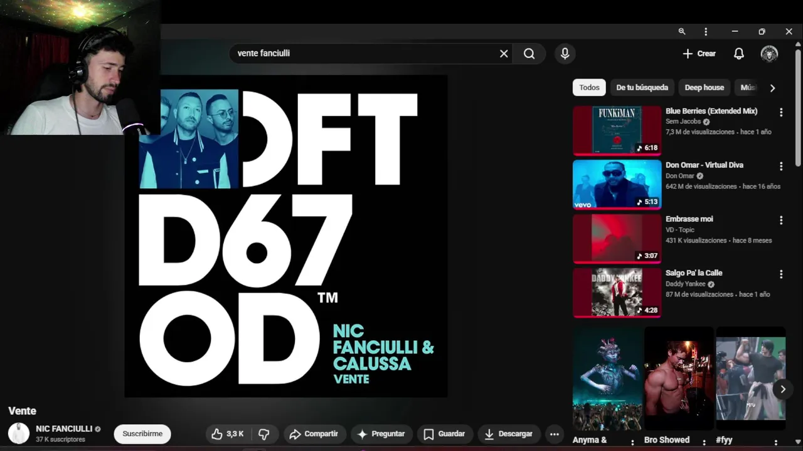Click the Defected Vente video player
Image resolution: width=803 pixels, height=451 pixels.
click(286, 237)
